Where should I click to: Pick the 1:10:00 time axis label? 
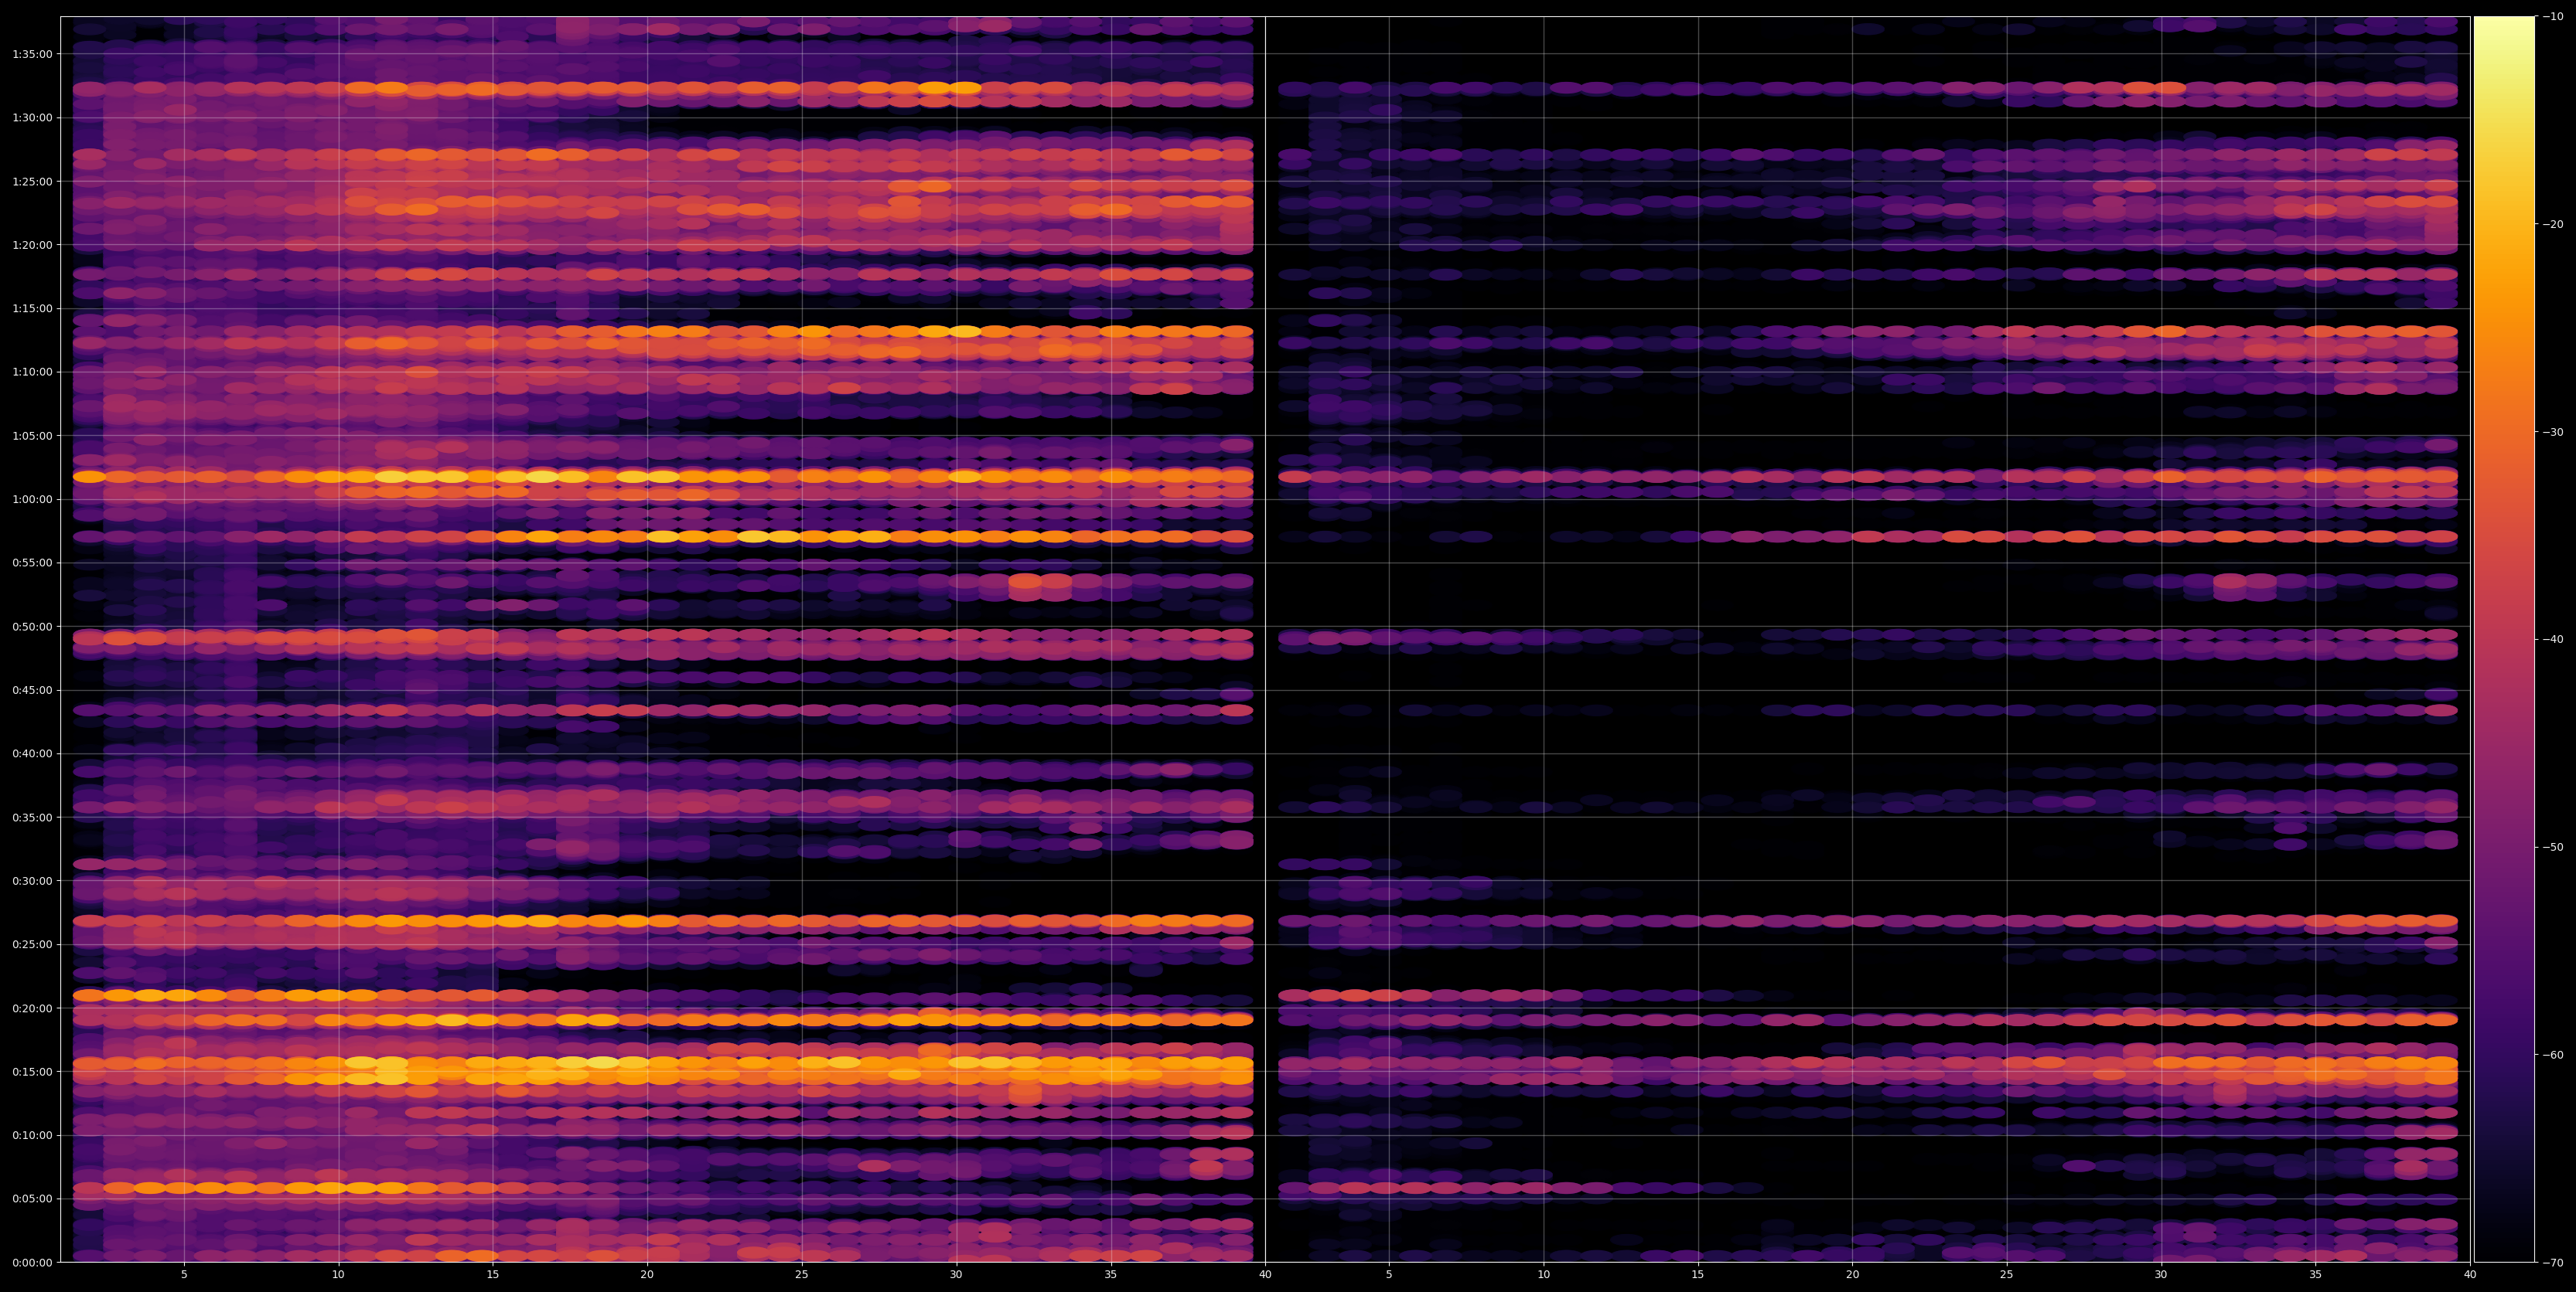32,372
